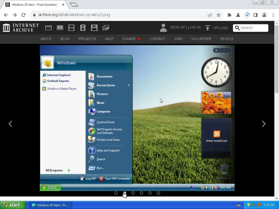The width and height of the screenshot is (279, 209).
Task: Open the Chrome three-dot menu
Action: pos(273,15)
